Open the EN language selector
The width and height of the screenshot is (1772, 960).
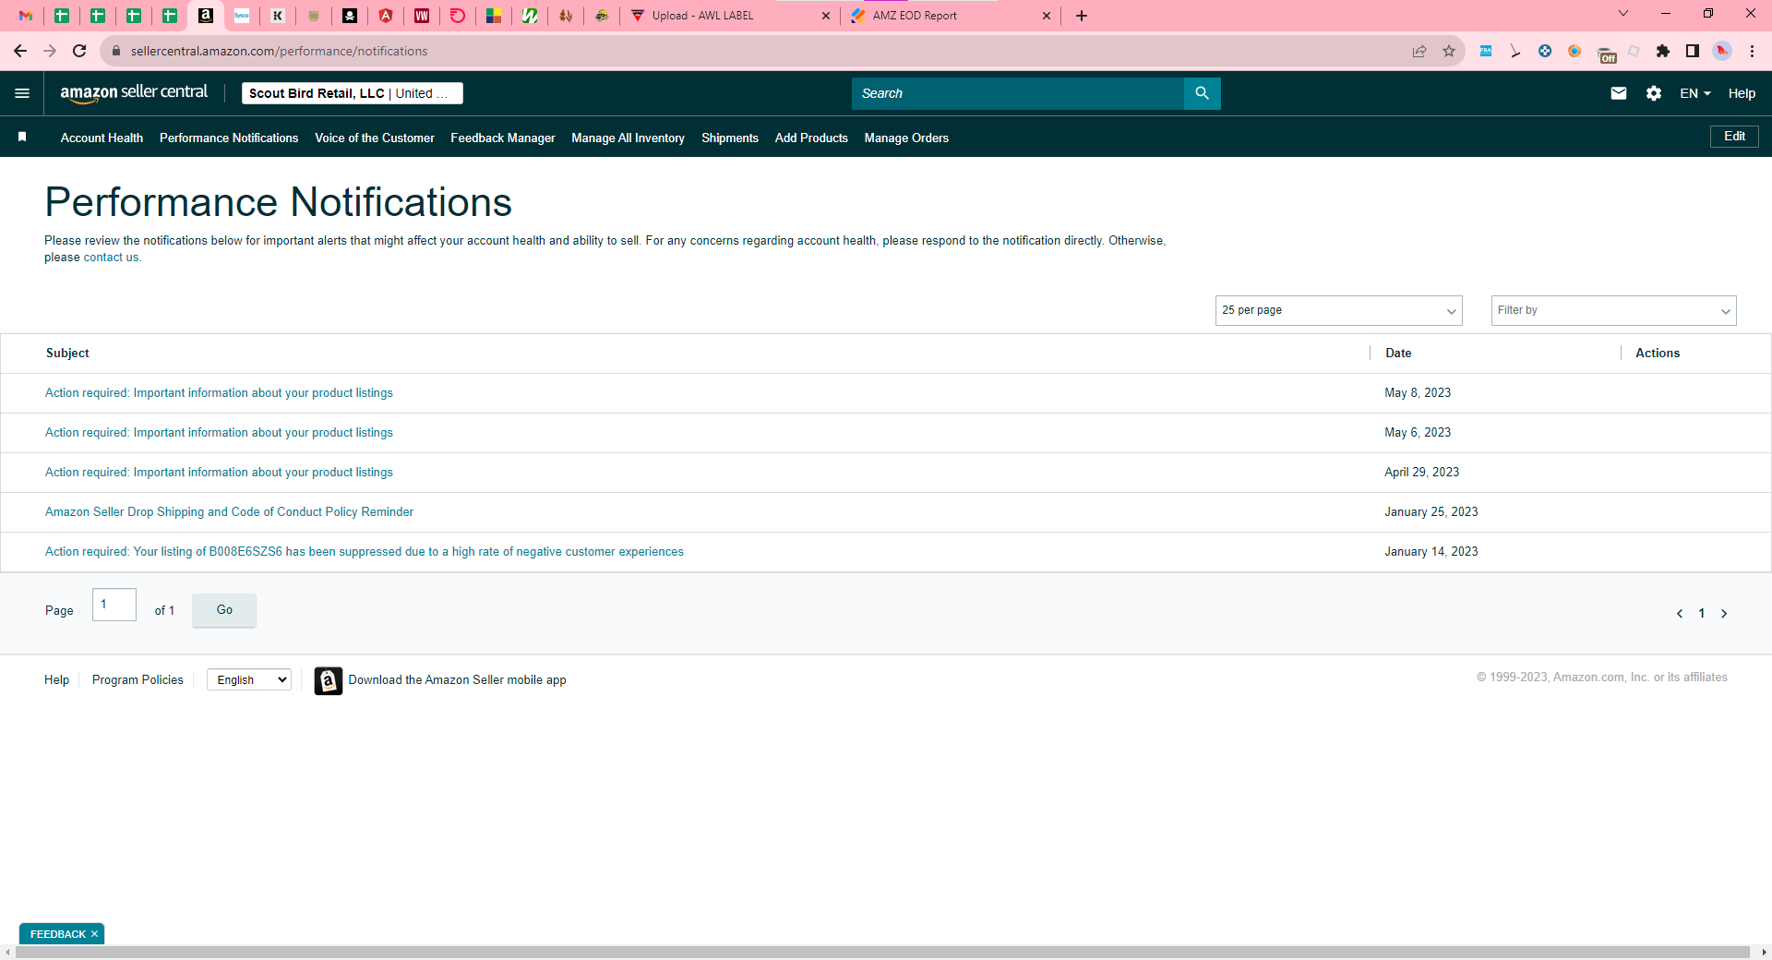(1695, 93)
